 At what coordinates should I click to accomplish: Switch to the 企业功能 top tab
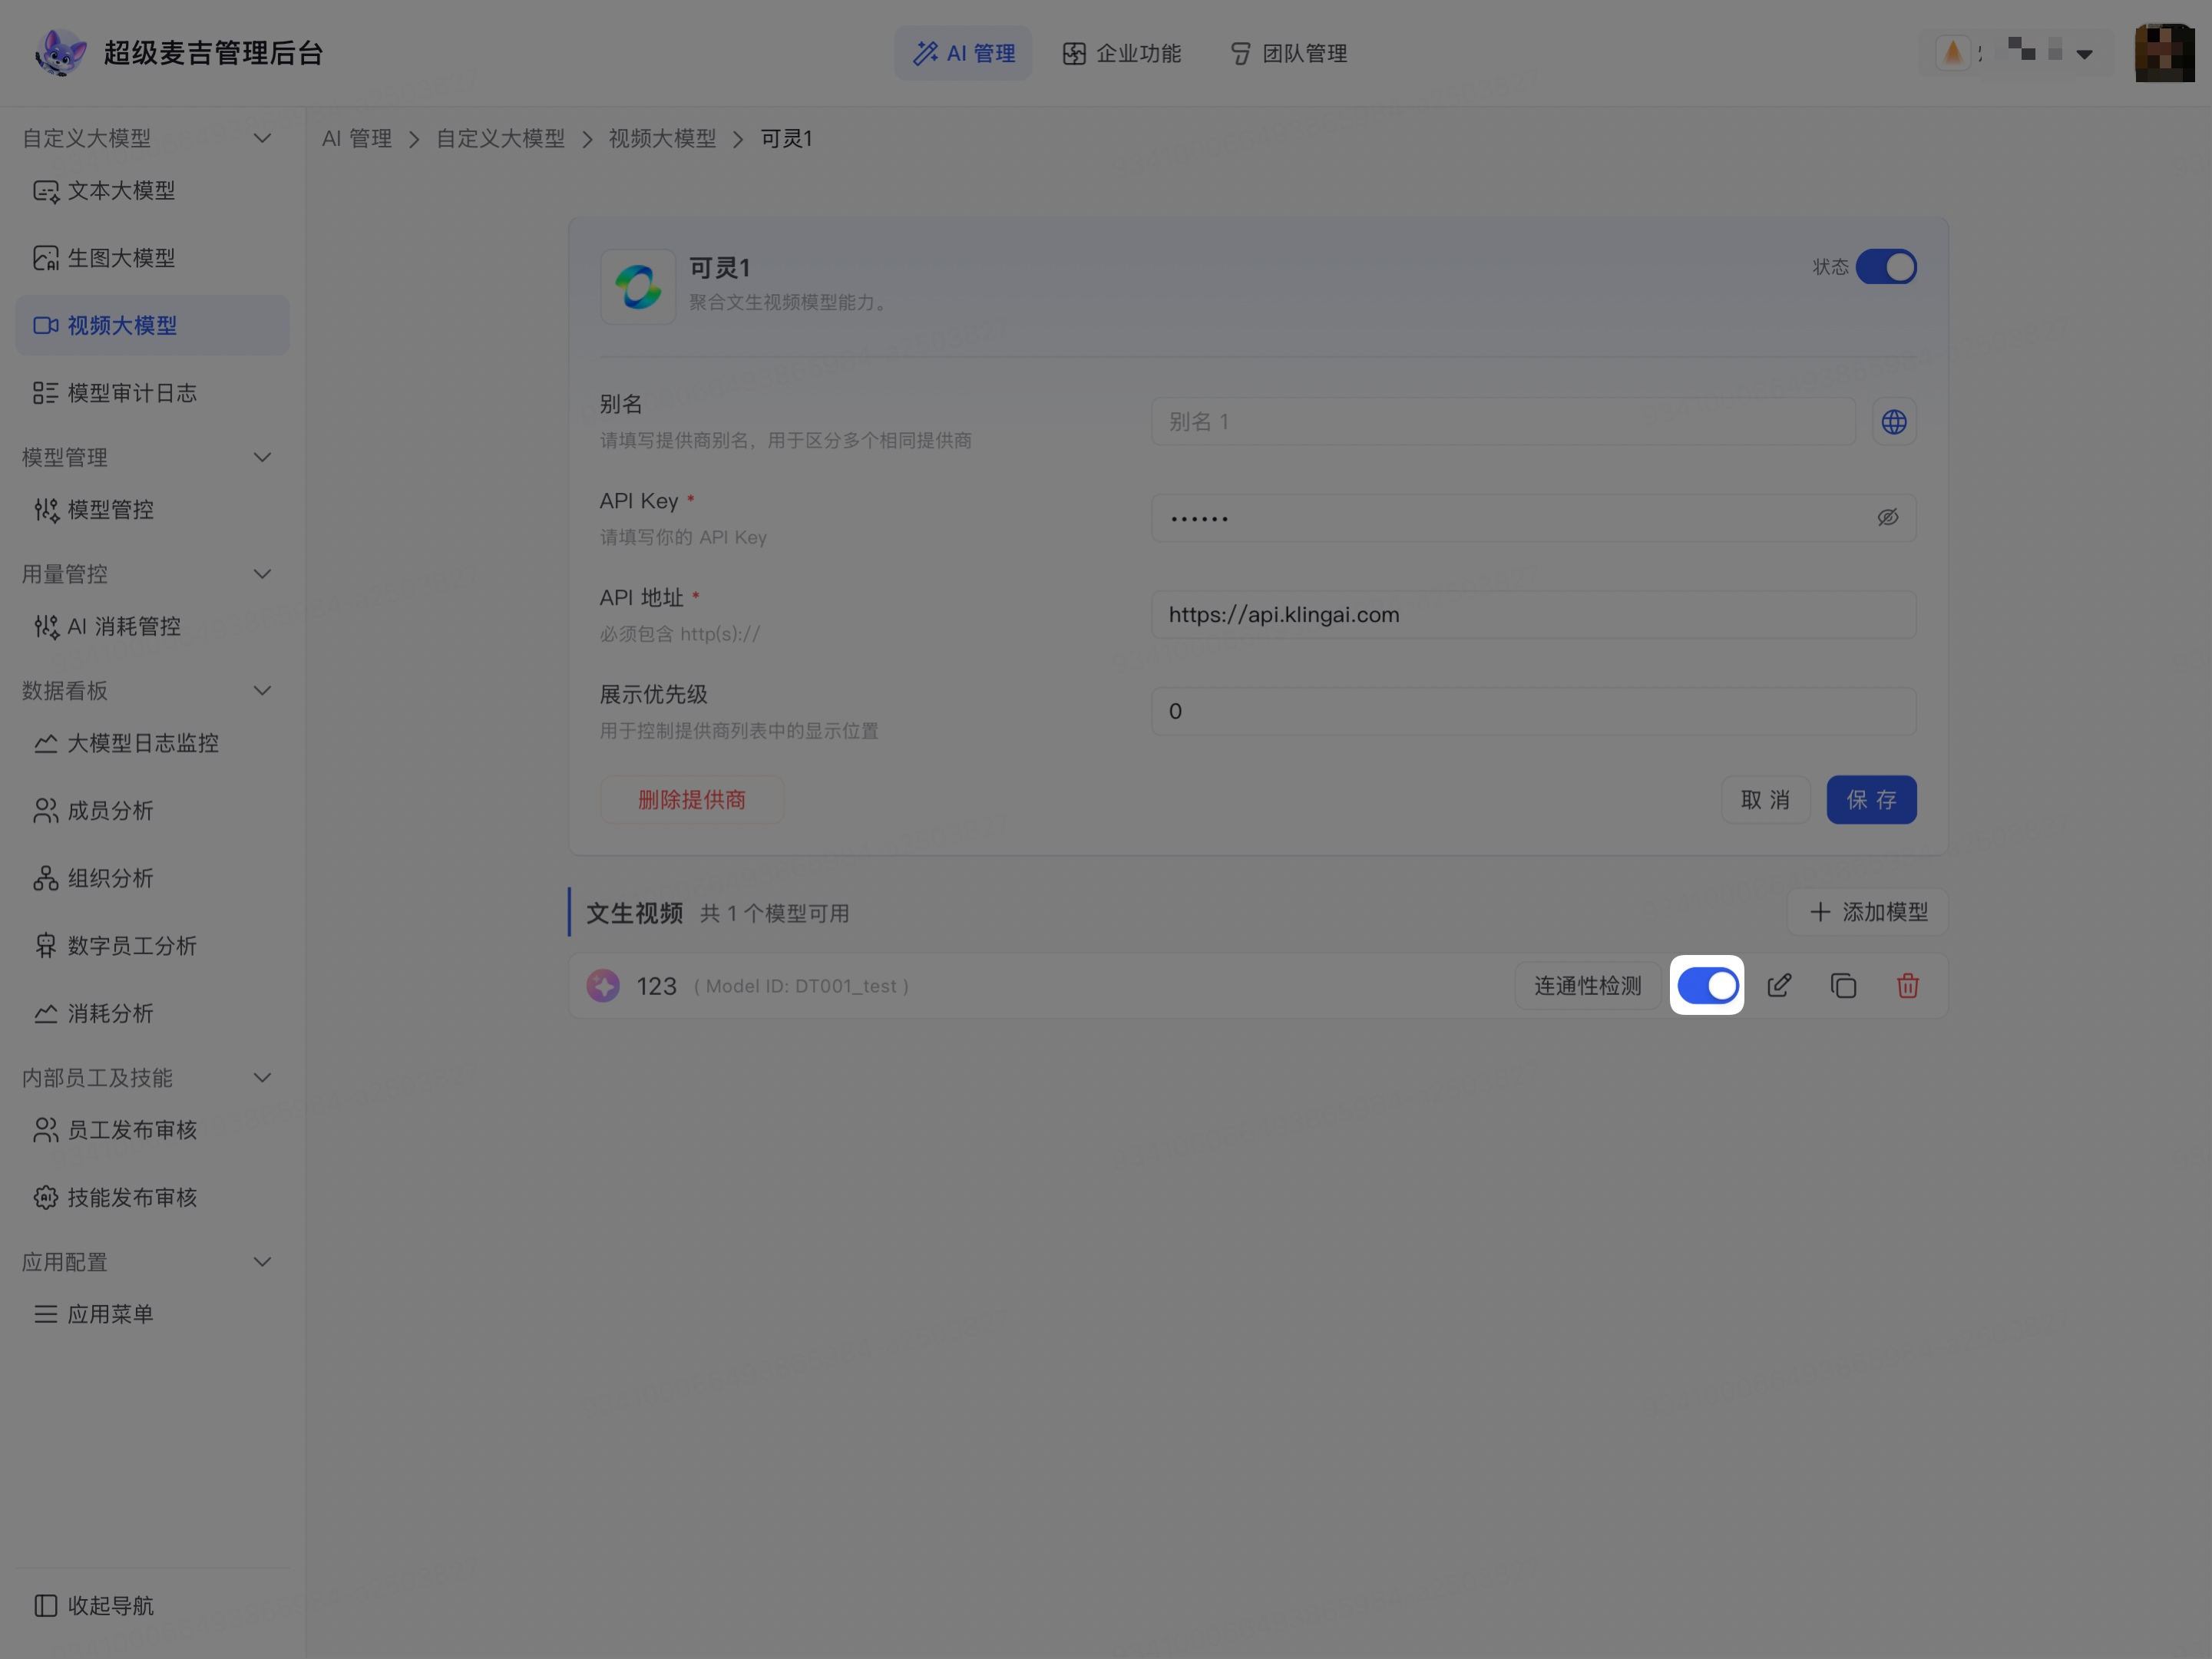tap(1121, 53)
